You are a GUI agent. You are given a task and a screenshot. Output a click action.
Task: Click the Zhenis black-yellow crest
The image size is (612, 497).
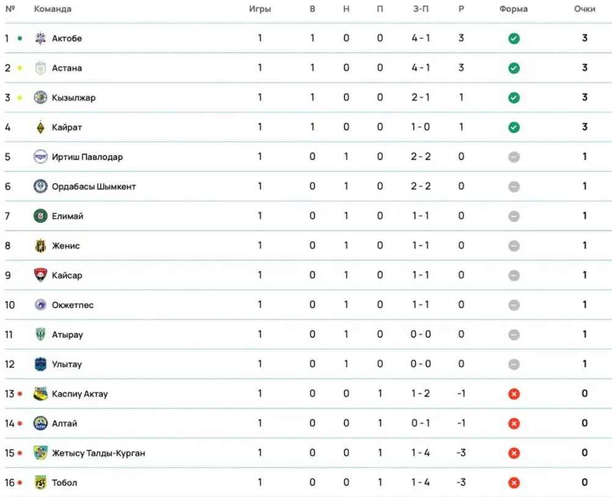pyautogui.click(x=40, y=246)
